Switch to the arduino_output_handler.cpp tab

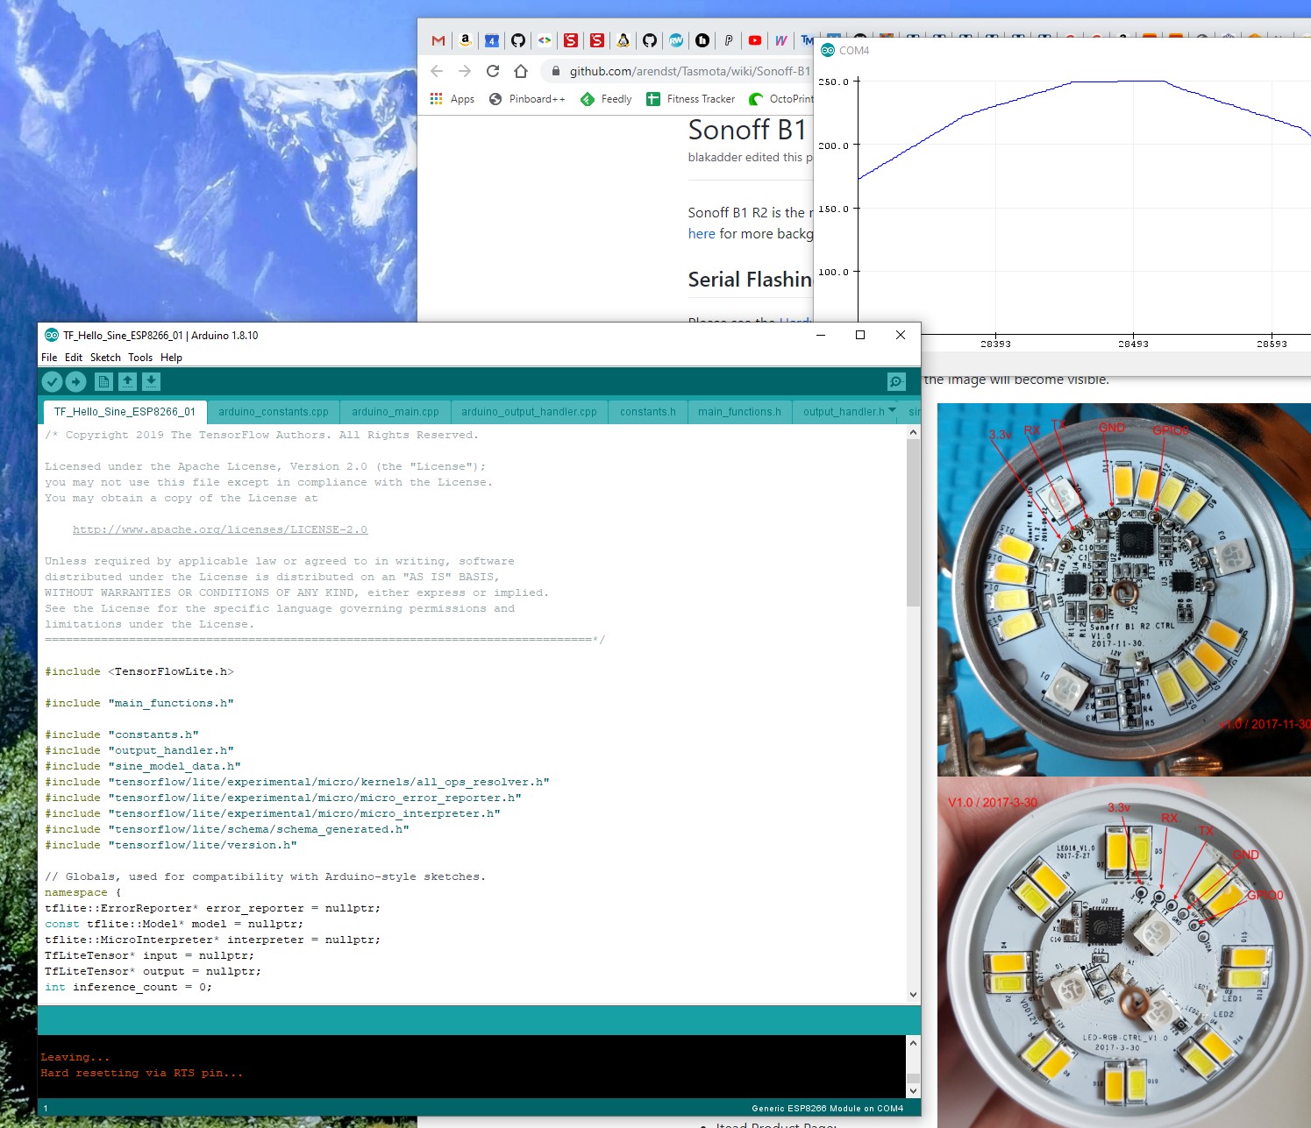click(x=529, y=412)
